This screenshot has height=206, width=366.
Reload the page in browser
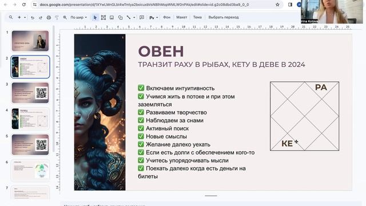pyautogui.click(x=24, y=5)
